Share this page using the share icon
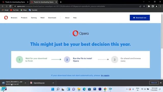This screenshot has width=163, height=92. point(140,6)
